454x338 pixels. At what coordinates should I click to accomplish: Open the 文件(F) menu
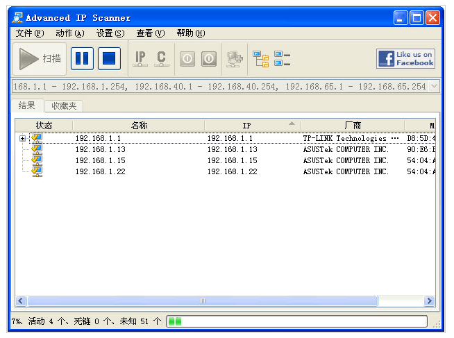pyautogui.click(x=30, y=33)
